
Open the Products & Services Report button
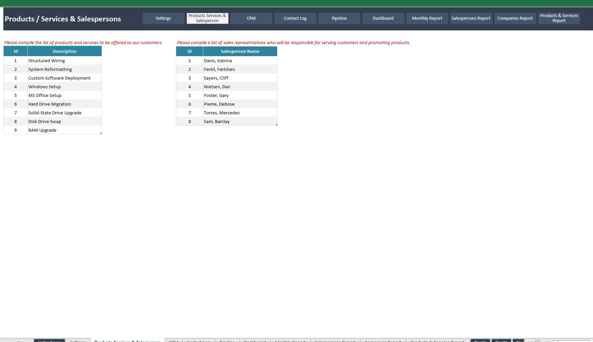pyautogui.click(x=559, y=18)
